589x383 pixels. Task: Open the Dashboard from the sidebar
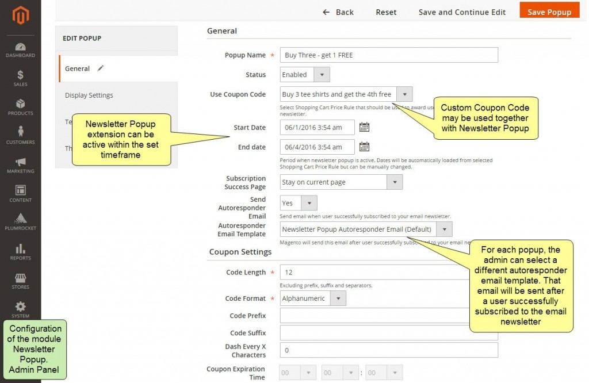click(x=20, y=49)
